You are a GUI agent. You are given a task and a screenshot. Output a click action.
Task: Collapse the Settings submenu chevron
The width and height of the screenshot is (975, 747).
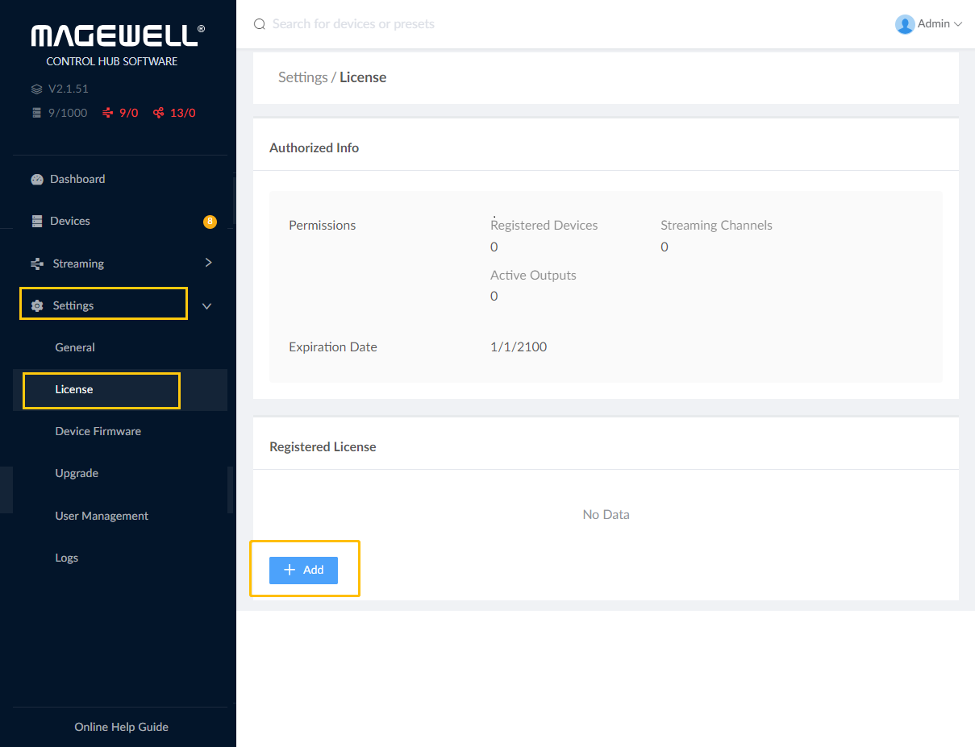(207, 306)
